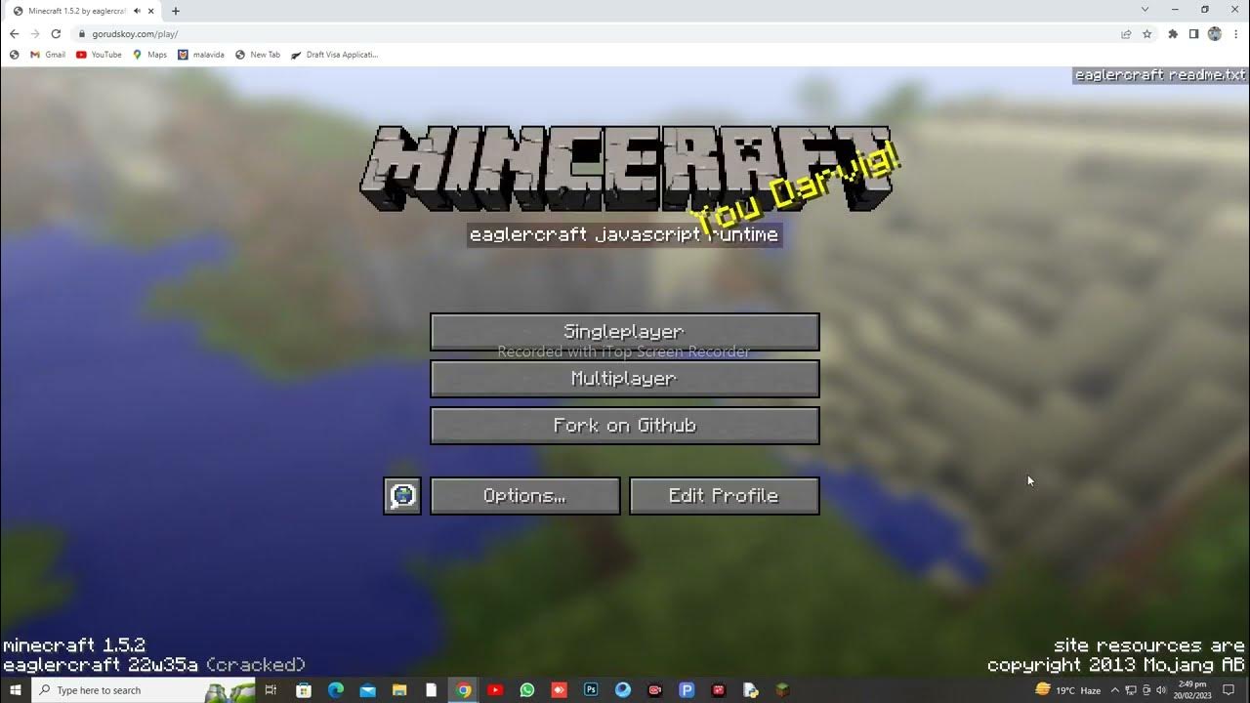Open a new browser tab with plus button
This screenshot has height=703, width=1250.
click(176, 11)
